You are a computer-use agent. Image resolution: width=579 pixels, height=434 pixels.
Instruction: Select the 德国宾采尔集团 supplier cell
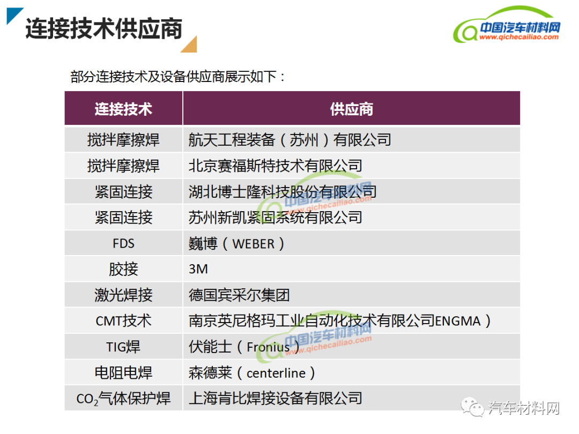[x=352, y=295]
